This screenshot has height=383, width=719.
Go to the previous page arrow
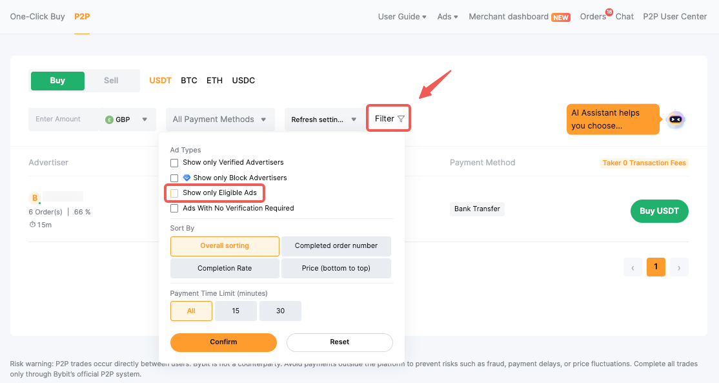tap(633, 267)
